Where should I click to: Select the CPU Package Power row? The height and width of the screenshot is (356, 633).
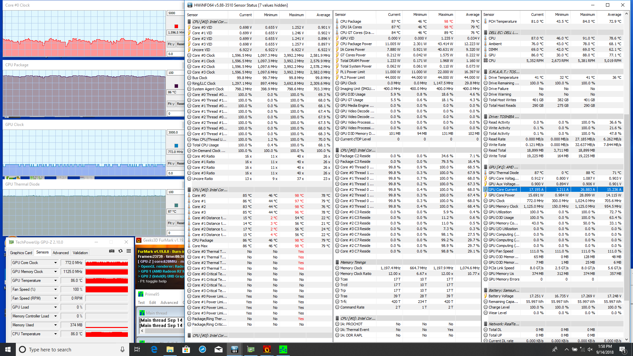click(x=407, y=44)
